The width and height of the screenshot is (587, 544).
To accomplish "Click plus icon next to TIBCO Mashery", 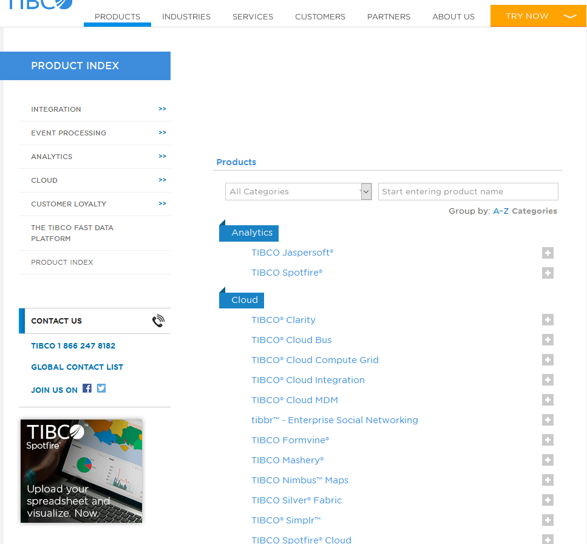I will (548, 460).
